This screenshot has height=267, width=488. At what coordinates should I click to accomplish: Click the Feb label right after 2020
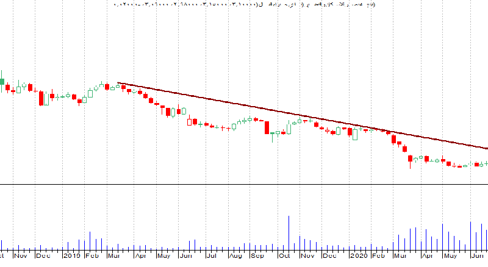[x=378, y=256]
